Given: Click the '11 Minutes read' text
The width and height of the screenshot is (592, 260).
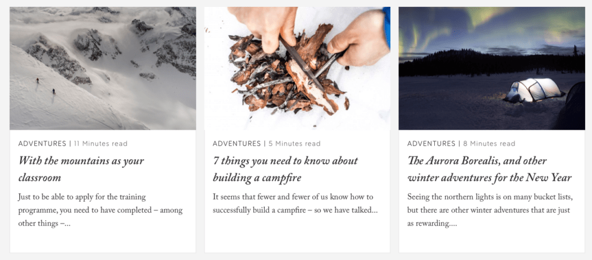Looking at the screenshot, I should (x=101, y=144).
